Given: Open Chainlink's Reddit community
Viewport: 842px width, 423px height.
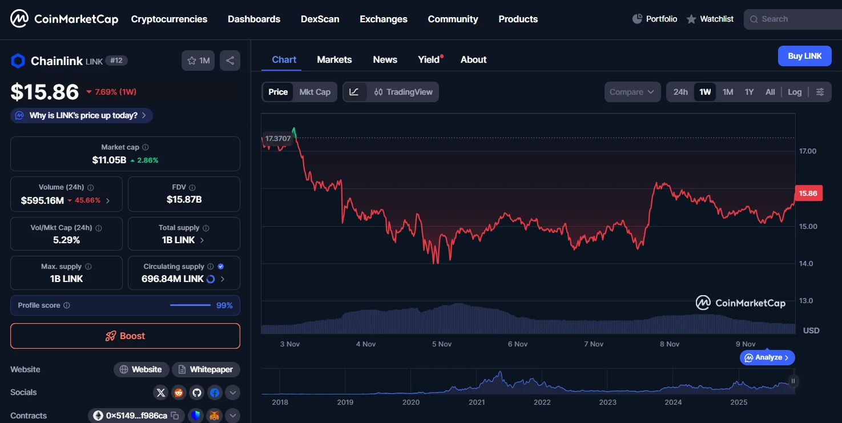Looking at the screenshot, I should [x=179, y=393].
